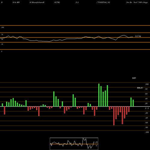Click the MR panel title label
The image size is (150, 150).
point(134,78)
